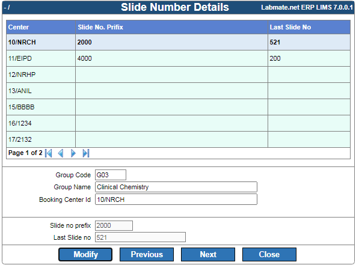The width and height of the screenshot is (356, 265).
Task: Go to previous page arrow icon
Action: [x=61, y=153]
